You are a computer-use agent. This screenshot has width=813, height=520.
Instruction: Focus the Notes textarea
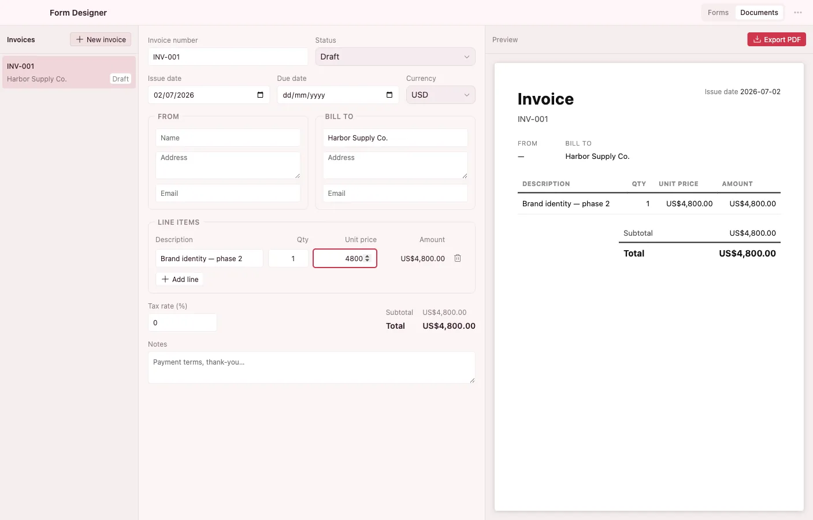[311, 367]
